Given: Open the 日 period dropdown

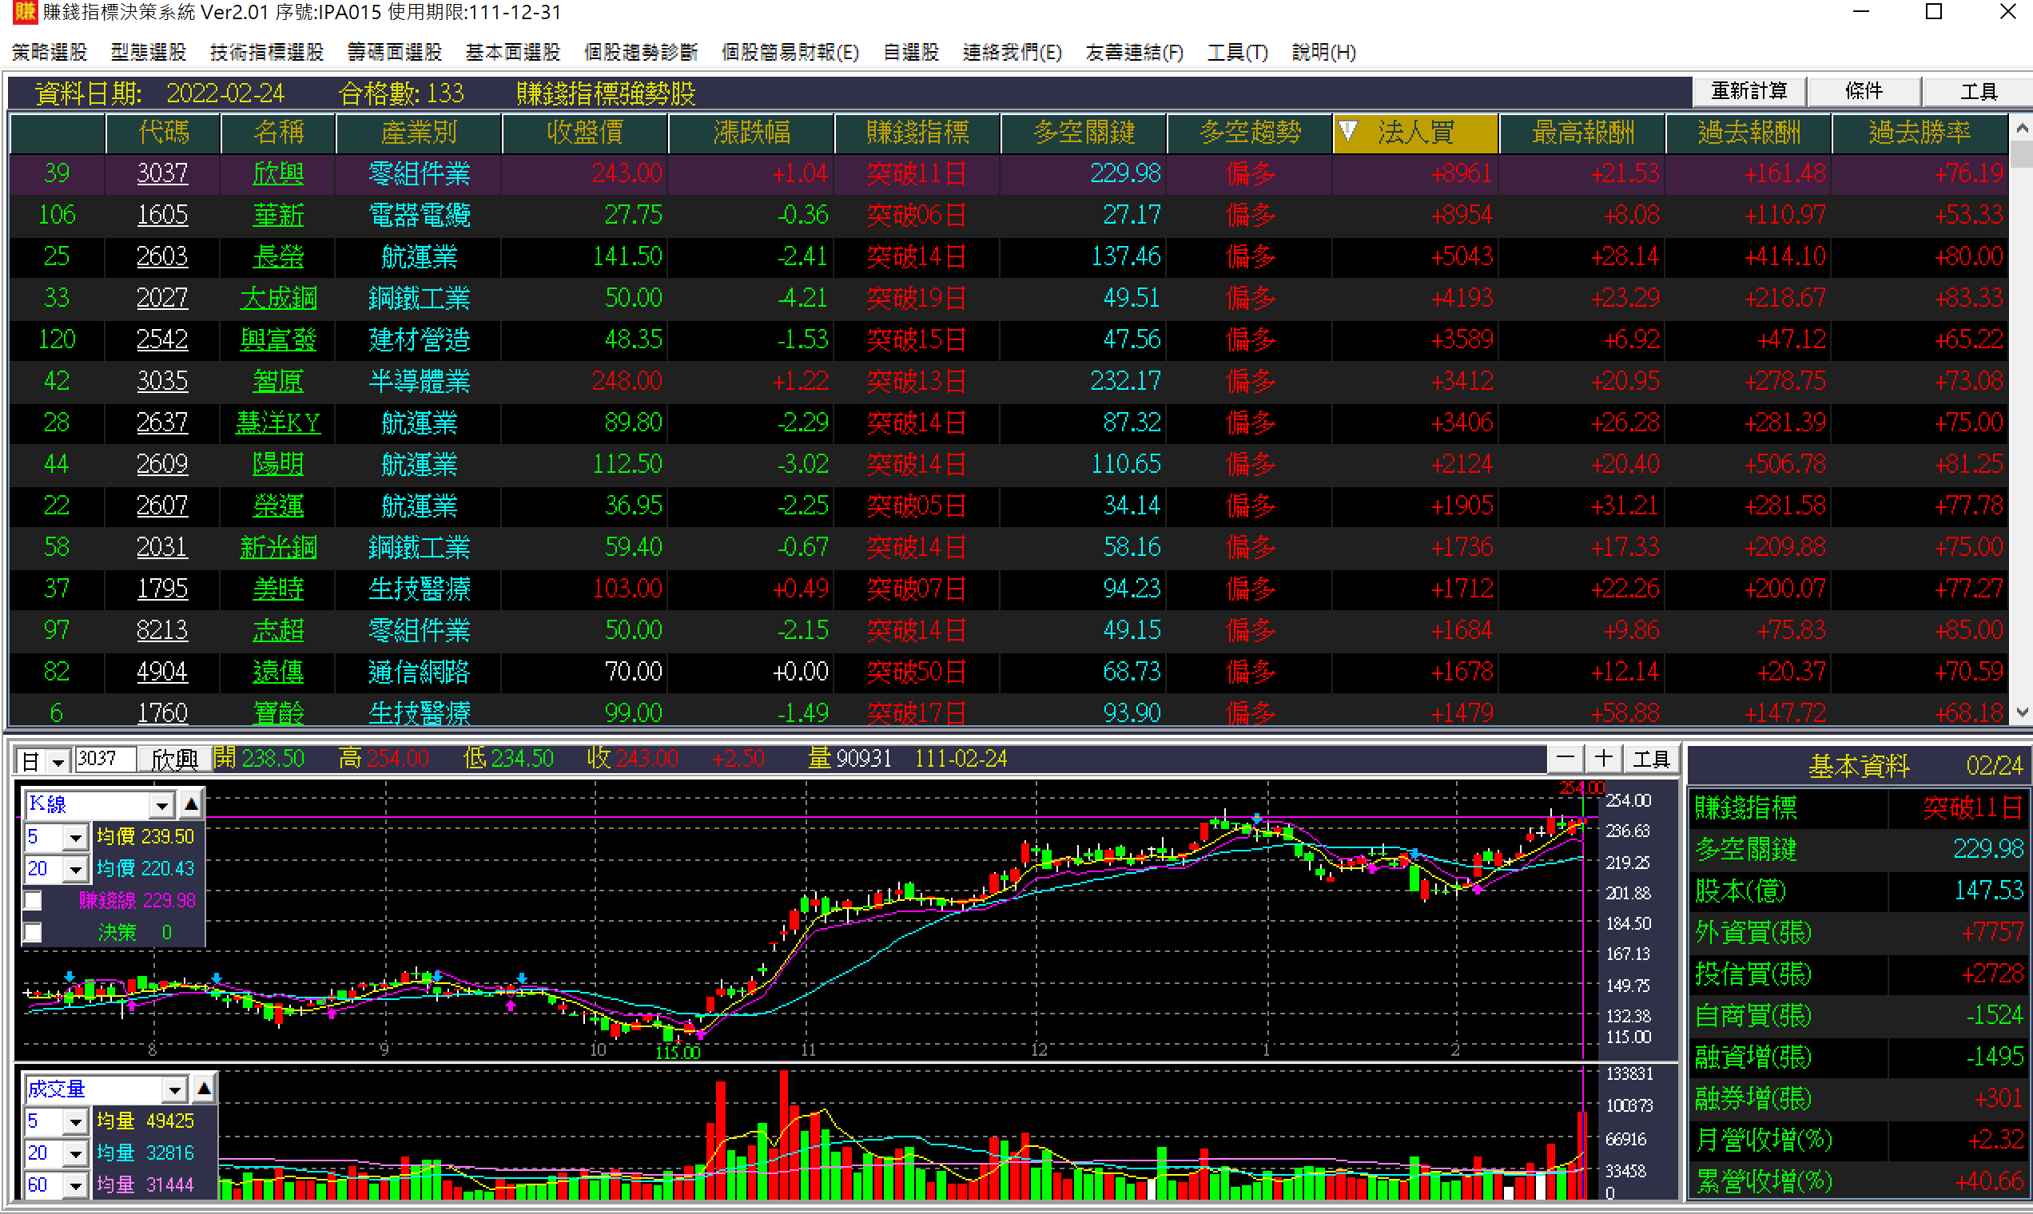Looking at the screenshot, I should pyautogui.click(x=58, y=763).
